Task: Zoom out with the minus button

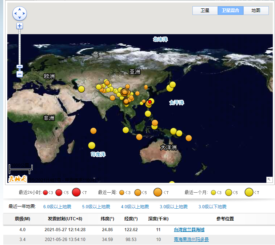Action: [20, 74]
